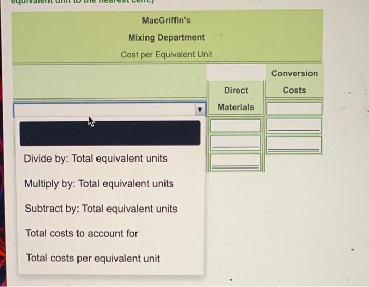369x287 pixels.
Task: Click the "MacGriffin's" heading
Action: tap(167, 21)
